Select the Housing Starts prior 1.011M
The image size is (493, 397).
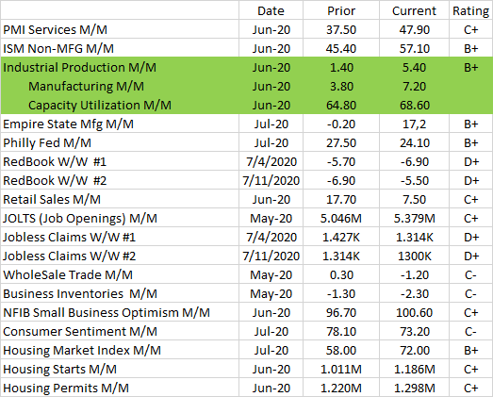[x=341, y=370]
